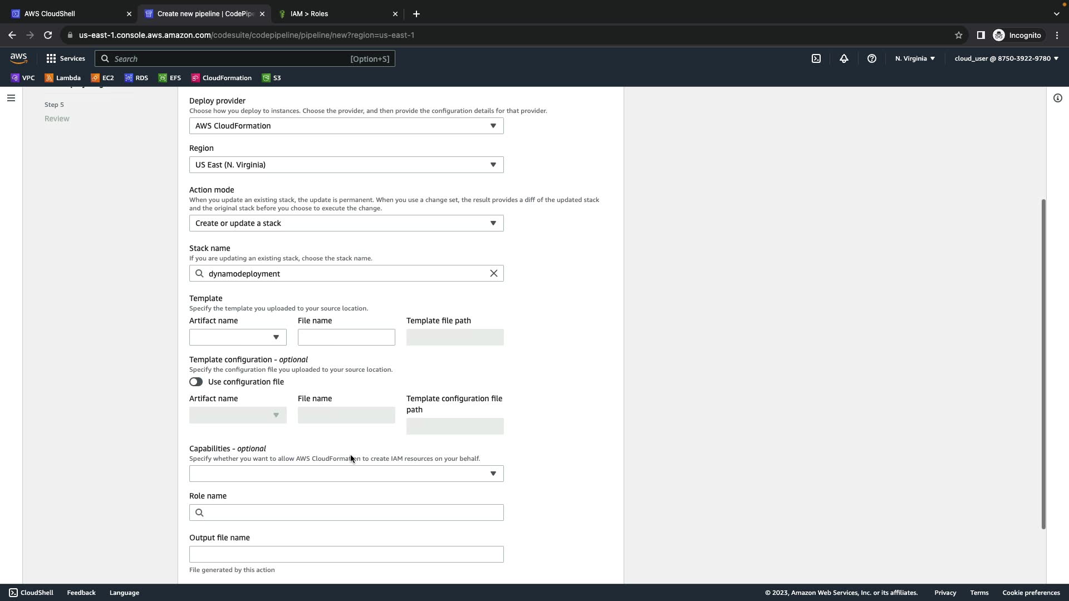Expand the Deploy provider dropdown
The width and height of the screenshot is (1069, 601).
[x=346, y=126]
